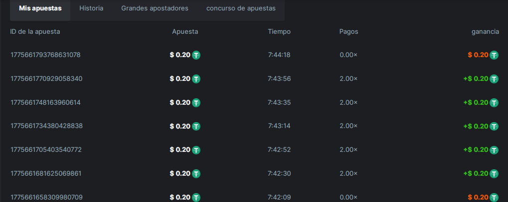
Task: Click the Tether icon next to the 7:43:14 profit
Action: pos(494,126)
